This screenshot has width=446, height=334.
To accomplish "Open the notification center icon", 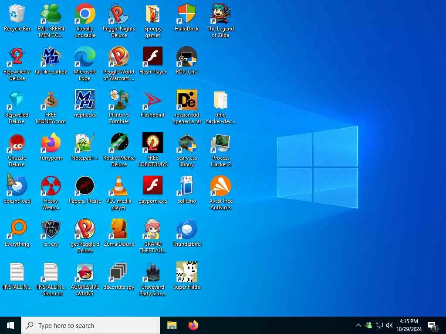I will [x=432, y=326].
